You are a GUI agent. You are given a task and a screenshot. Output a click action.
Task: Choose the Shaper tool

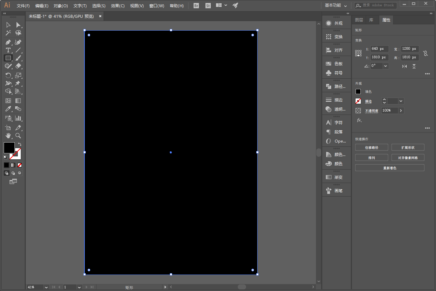[8, 66]
